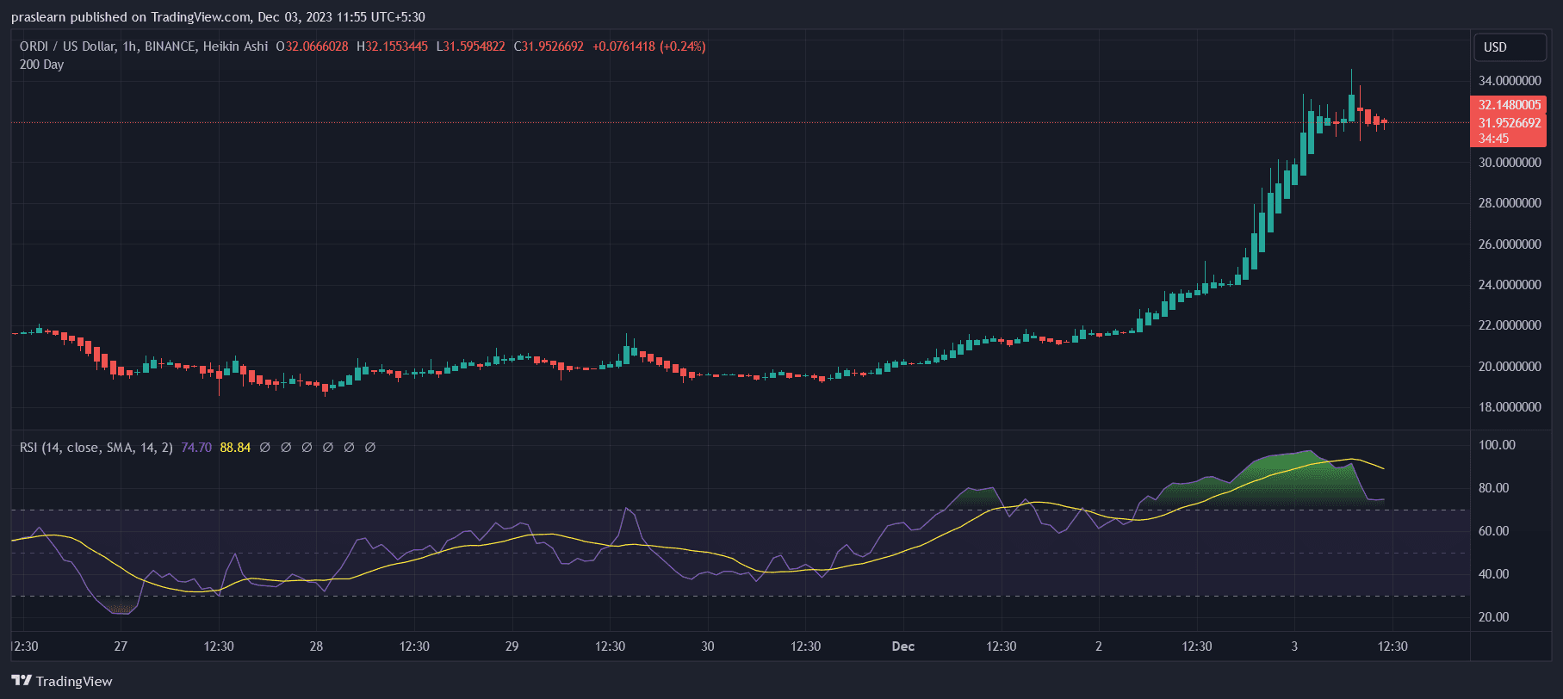Click the yellow RSI SMA value 88.84

click(x=235, y=448)
